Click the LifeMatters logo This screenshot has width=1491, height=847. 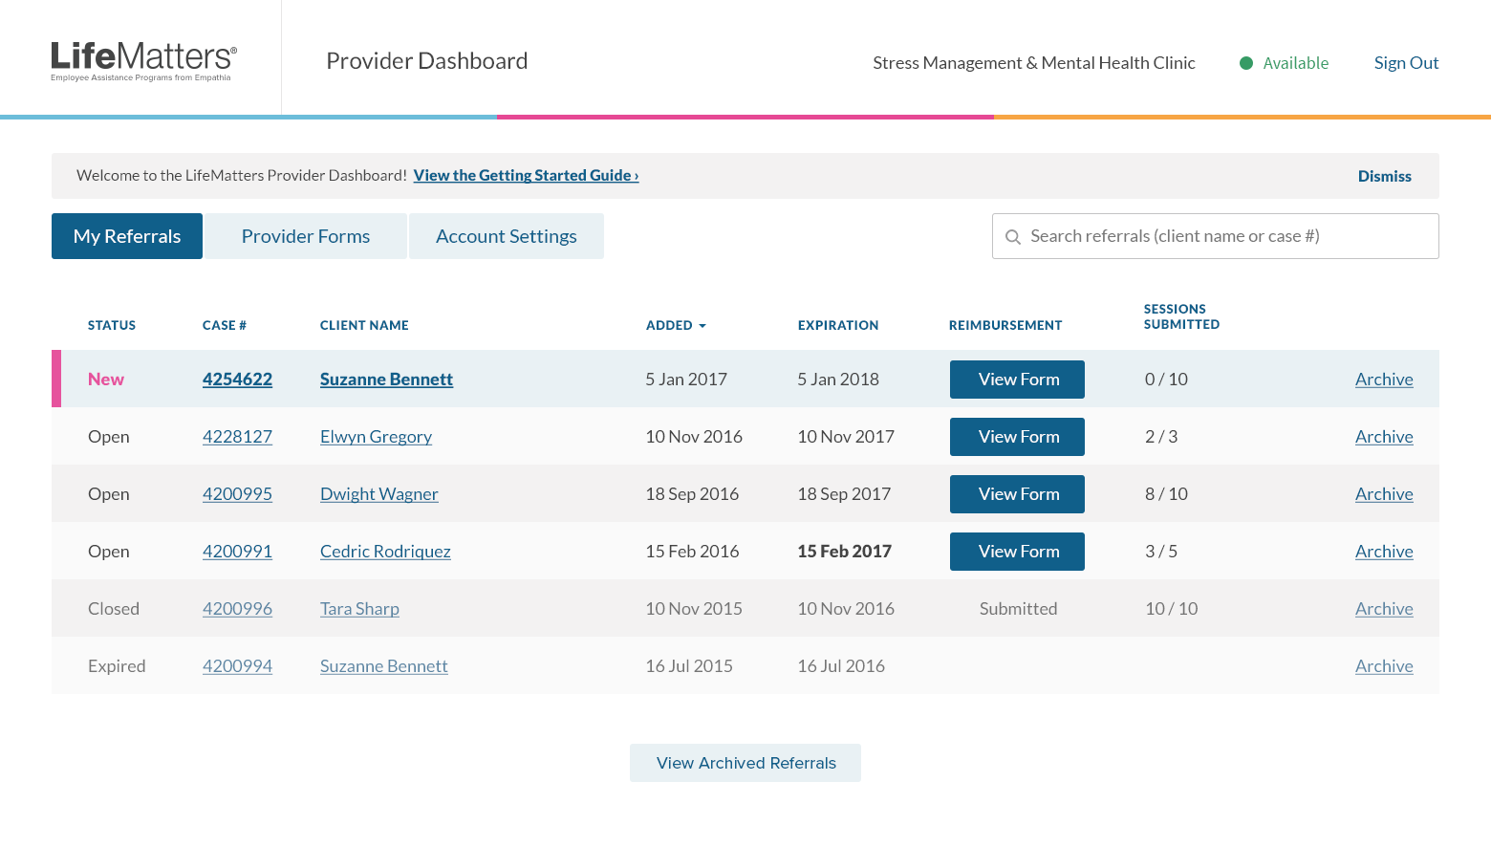(x=143, y=60)
